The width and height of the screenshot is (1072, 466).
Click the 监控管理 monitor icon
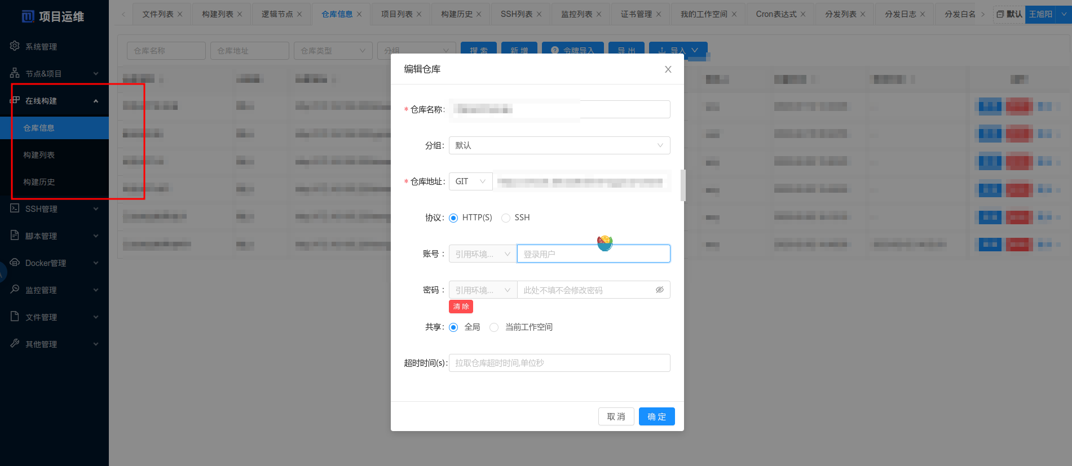[x=15, y=290]
